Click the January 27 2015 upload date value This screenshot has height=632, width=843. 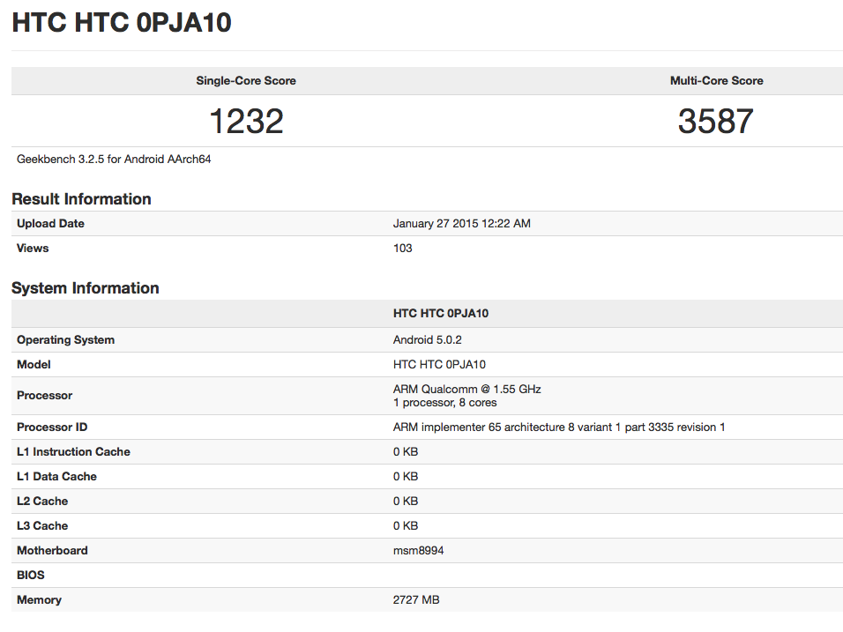[x=461, y=224]
